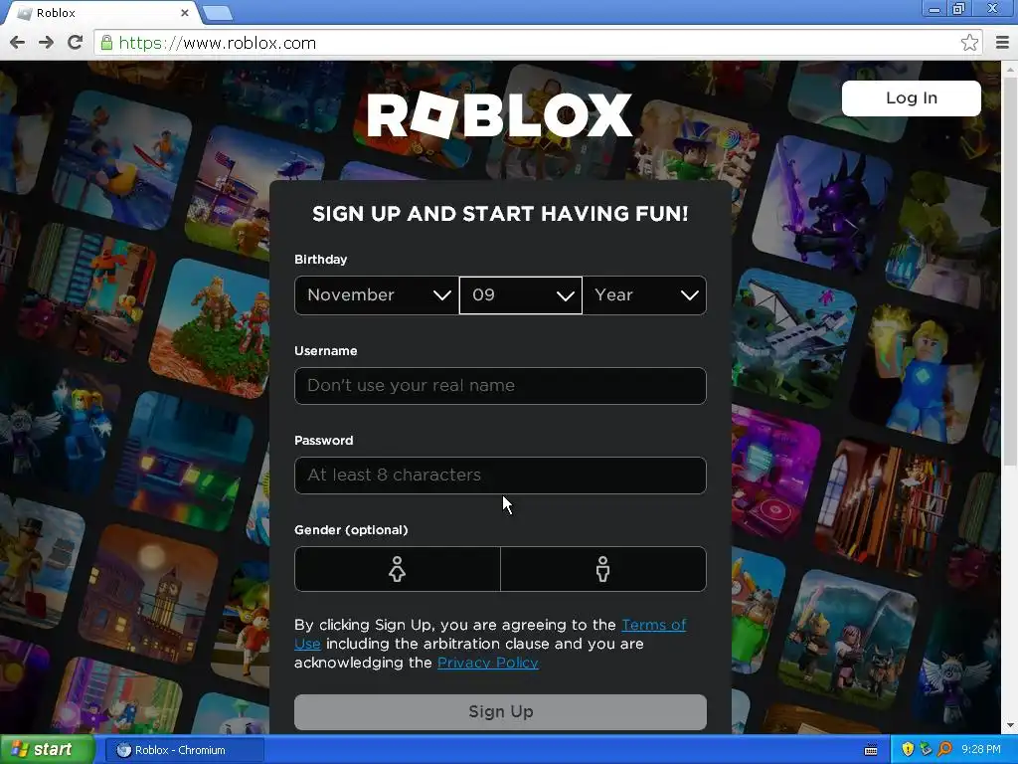Click the green padlock security icon
Screen dimensions: 1018x764
click(106, 43)
